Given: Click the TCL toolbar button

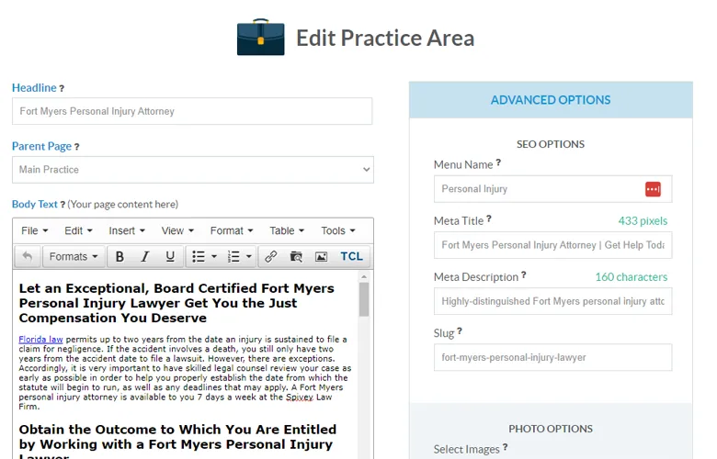Looking at the screenshot, I should (x=351, y=257).
